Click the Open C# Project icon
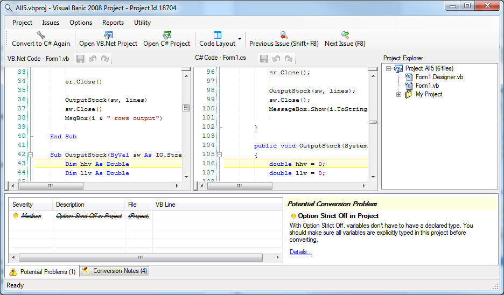Viewport: 504px width, 295px height. [x=167, y=35]
